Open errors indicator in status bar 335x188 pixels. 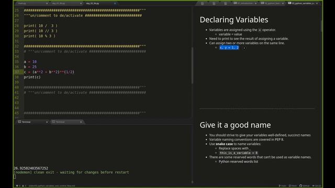18,186
